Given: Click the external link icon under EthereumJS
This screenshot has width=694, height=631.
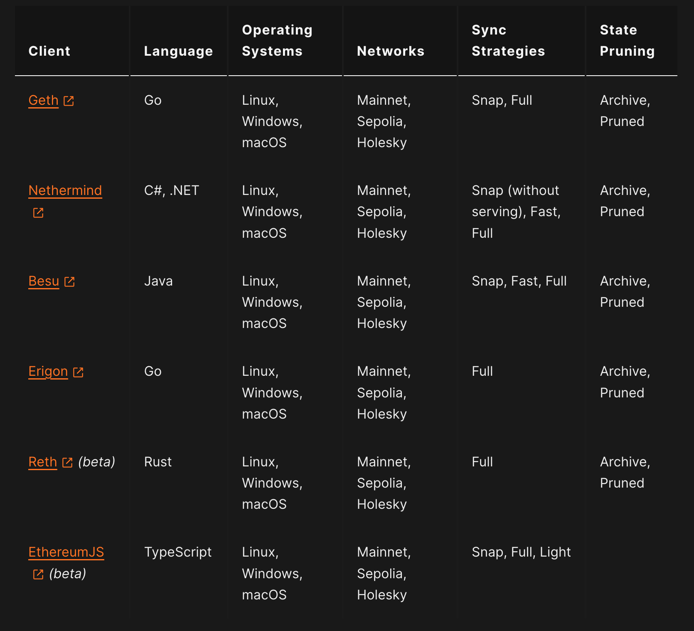Looking at the screenshot, I should tap(38, 574).
